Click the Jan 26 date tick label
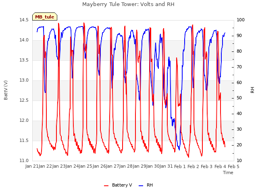The image size is (258, 193). pos(100,166)
